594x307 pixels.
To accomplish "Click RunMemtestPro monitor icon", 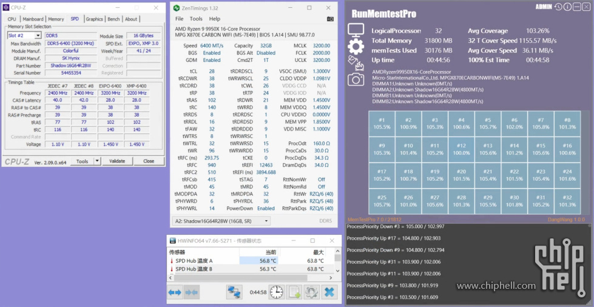I will 356,31.
